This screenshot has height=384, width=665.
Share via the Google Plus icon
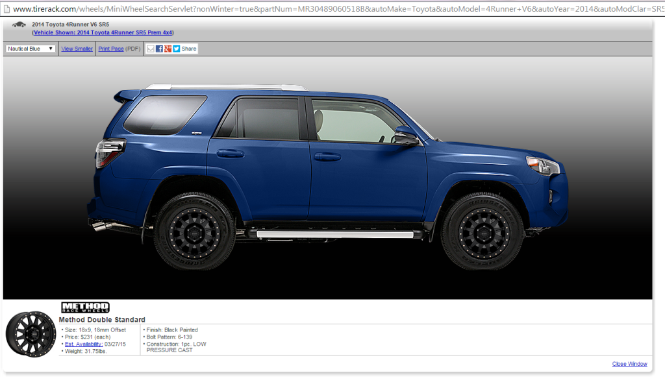click(x=168, y=49)
